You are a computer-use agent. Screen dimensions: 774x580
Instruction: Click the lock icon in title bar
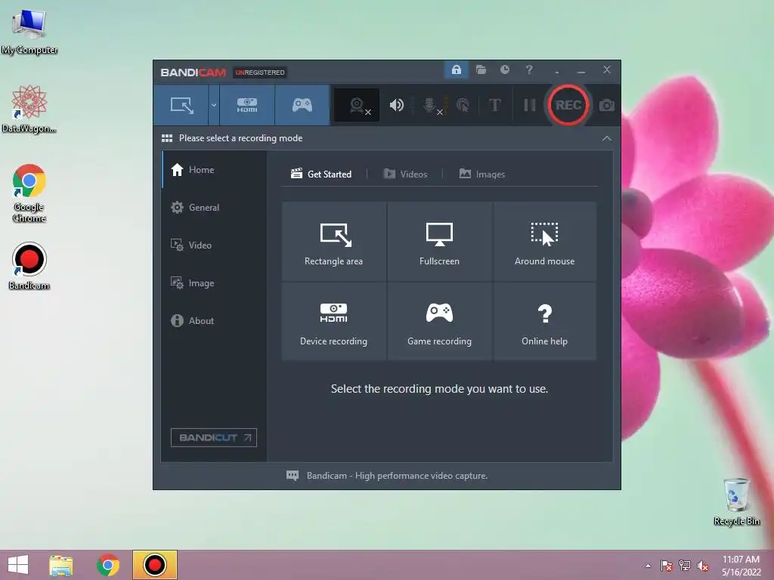point(456,70)
